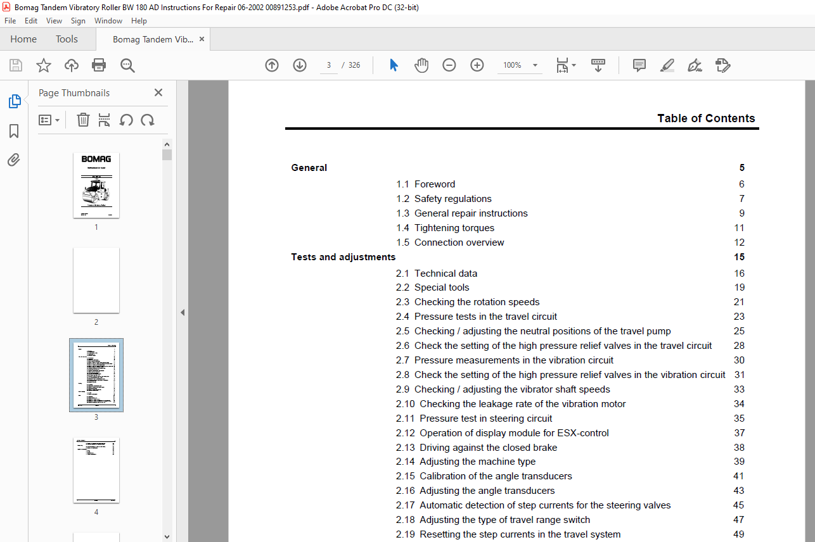Open the thumbnail page break tool
The height and width of the screenshot is (542, 815).
pyautogui.click(x=105, y=120)
